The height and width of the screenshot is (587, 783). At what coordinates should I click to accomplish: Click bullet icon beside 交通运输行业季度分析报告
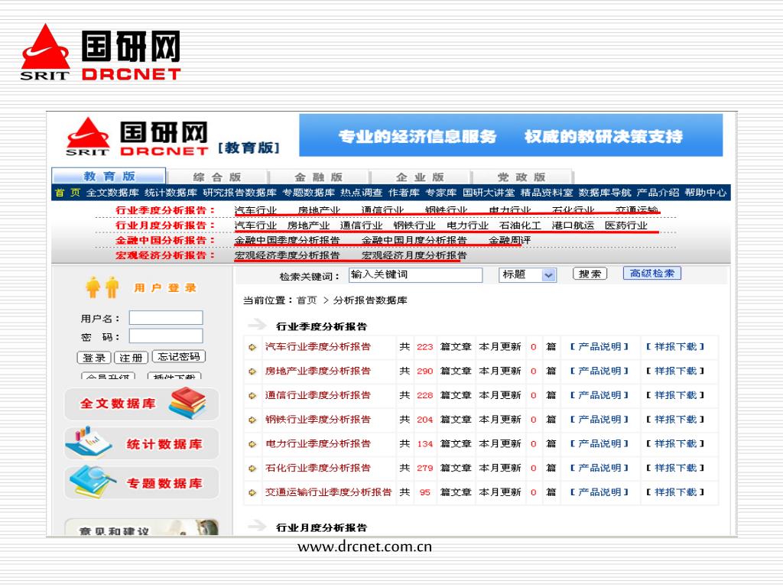(252, 493)
